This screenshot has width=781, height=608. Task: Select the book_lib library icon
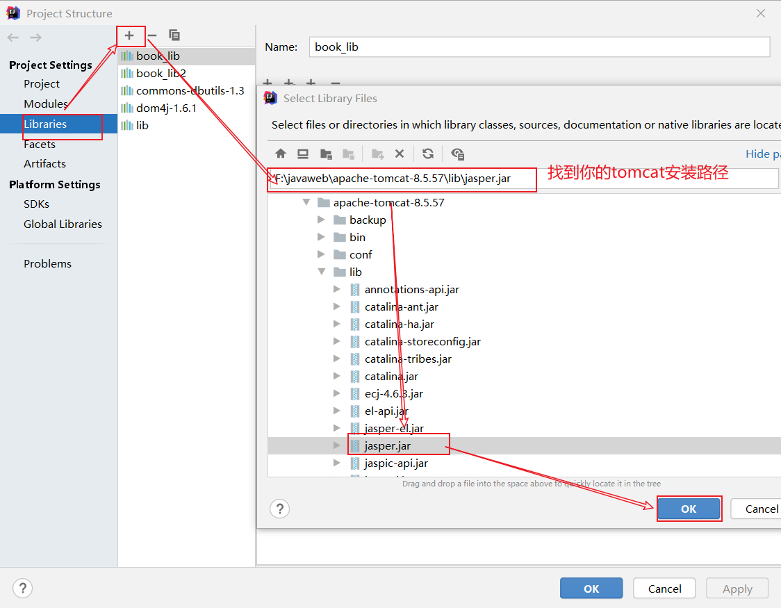pos(128,56)
